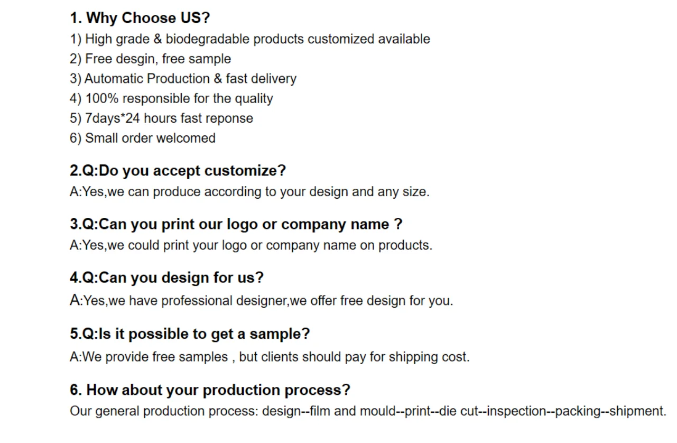677x443 pixels.
Task: Click "Automatic Production & fast delivery" text
Action: [183, 79]
